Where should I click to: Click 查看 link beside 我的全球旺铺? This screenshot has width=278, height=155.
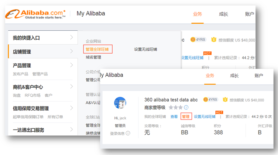pyautogui.click(x=174, y=117)
